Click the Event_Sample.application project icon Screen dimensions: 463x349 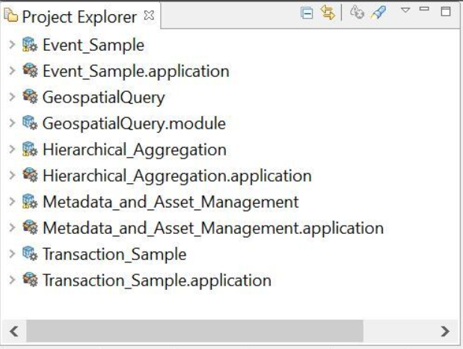[30, 71]
